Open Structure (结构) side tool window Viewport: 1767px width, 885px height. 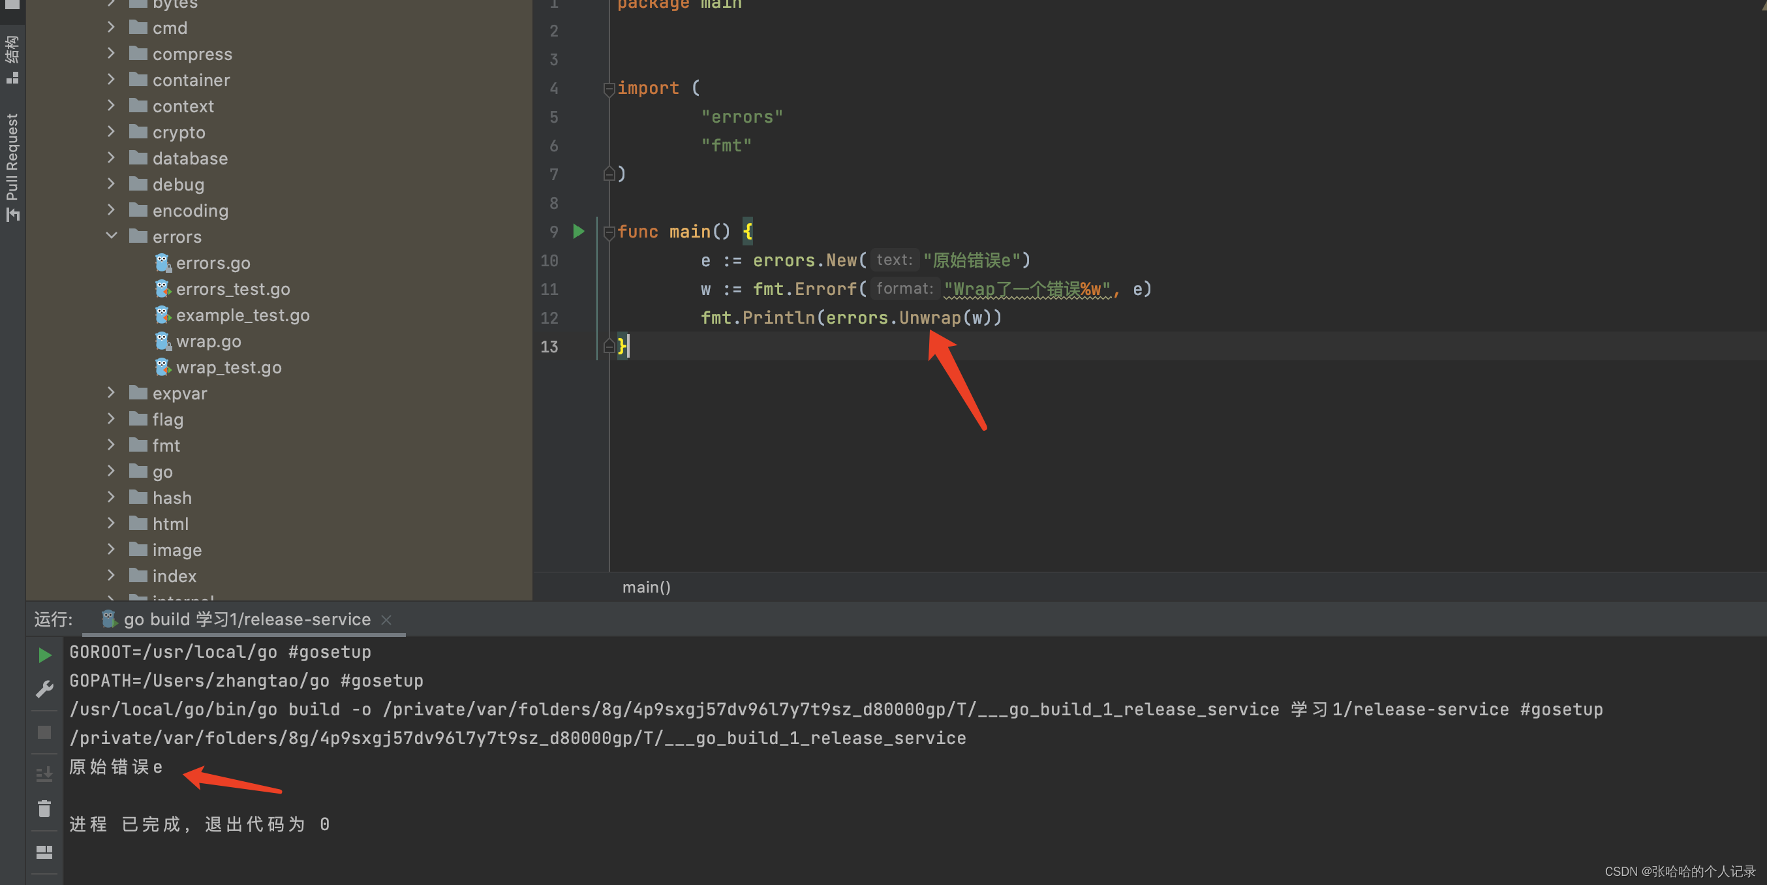tap(12, 61)
